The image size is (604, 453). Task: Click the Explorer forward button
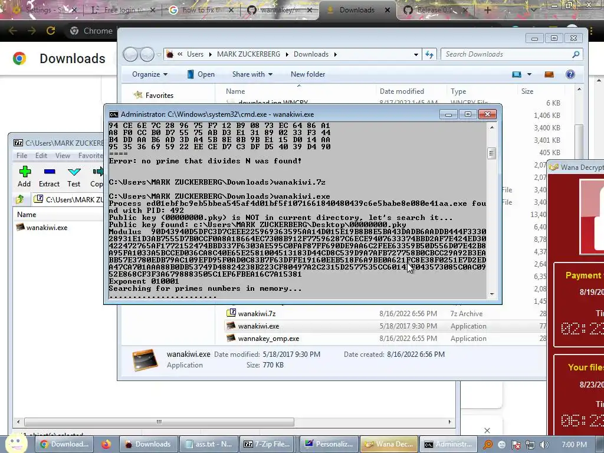pos(147,54)
